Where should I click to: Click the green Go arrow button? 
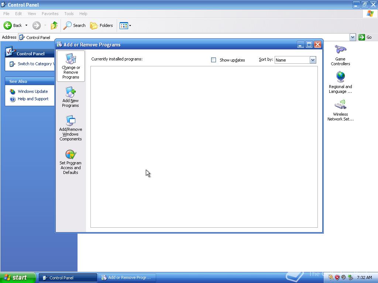coord(362,37)
